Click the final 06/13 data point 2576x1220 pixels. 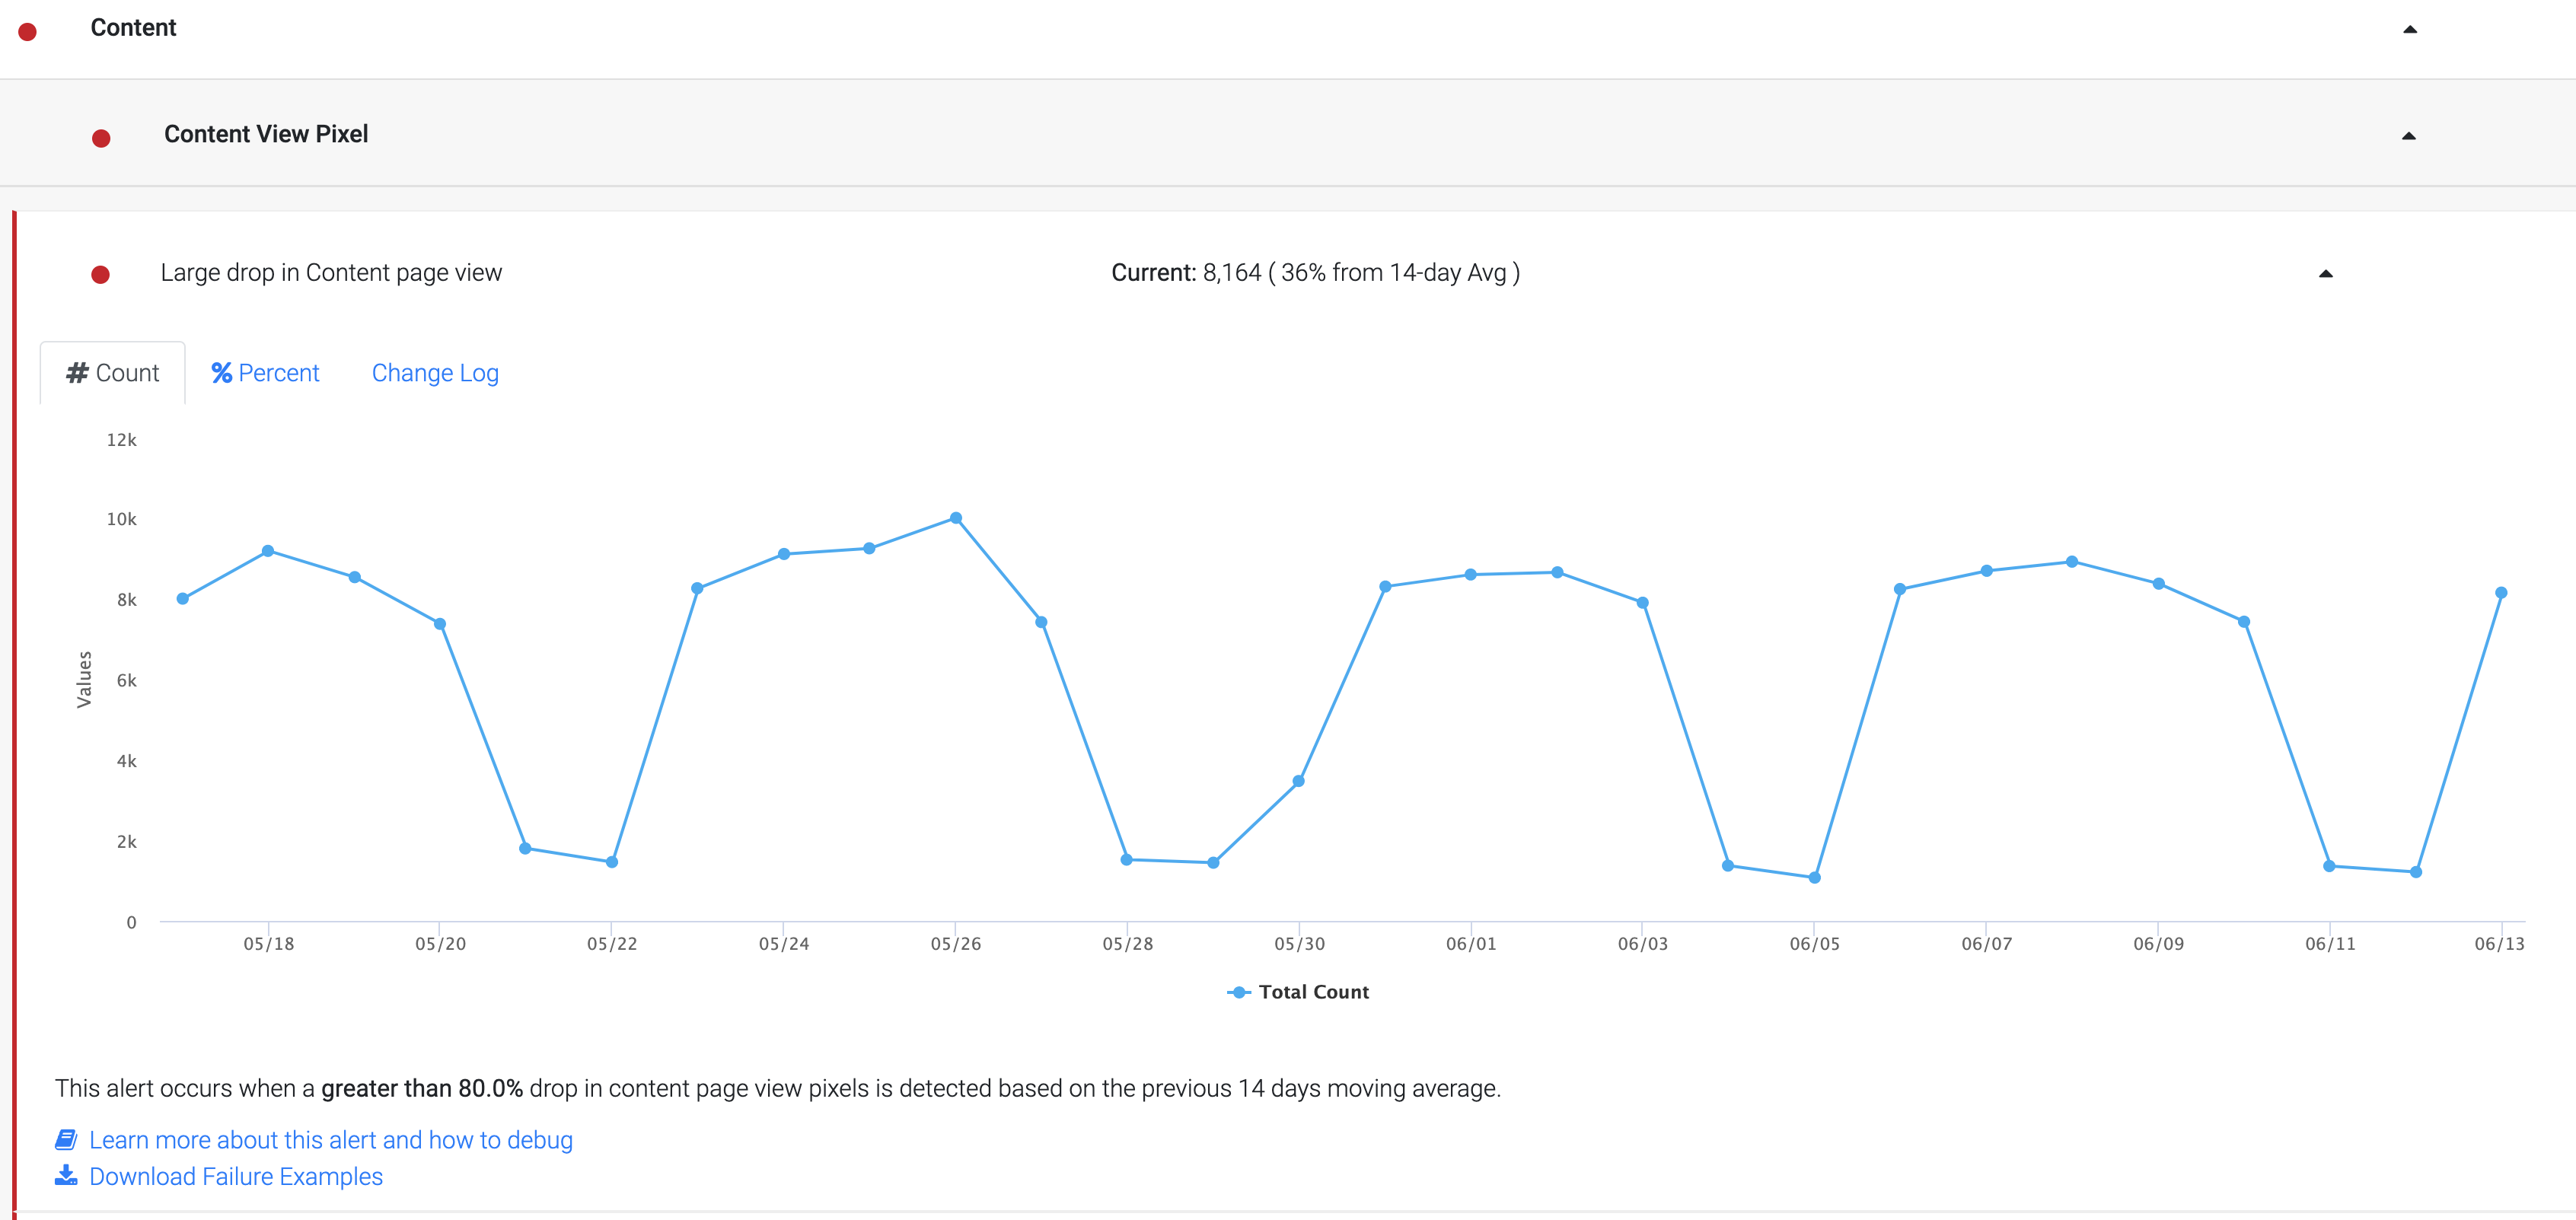[x=2501, y=593]
